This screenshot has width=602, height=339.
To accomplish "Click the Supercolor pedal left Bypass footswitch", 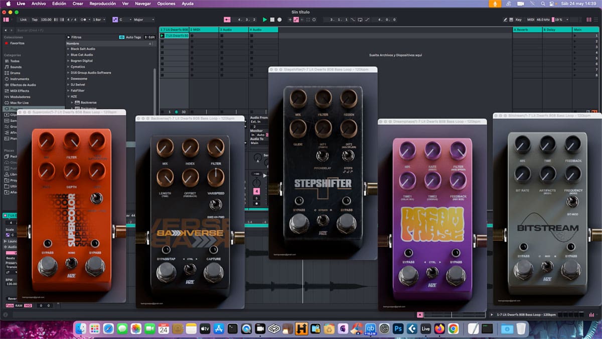I will tap(48, 266).
